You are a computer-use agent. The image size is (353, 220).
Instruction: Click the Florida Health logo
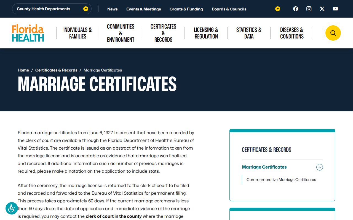click(x=28, y=33)
